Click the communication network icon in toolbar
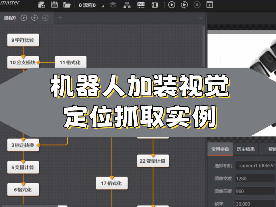 pyautogui.click(x=127, y=5)
